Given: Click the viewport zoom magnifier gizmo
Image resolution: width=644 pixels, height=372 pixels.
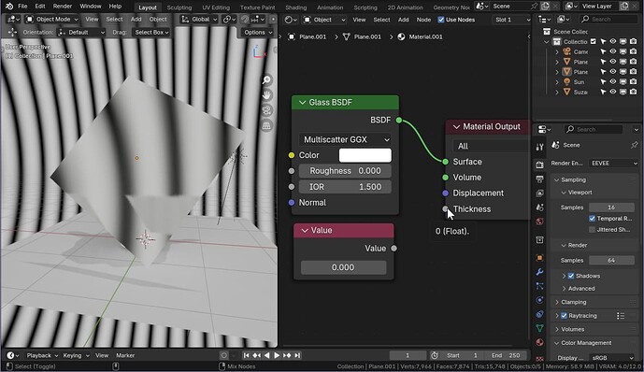Looking at the screenshot, I should tap(266, 80).
